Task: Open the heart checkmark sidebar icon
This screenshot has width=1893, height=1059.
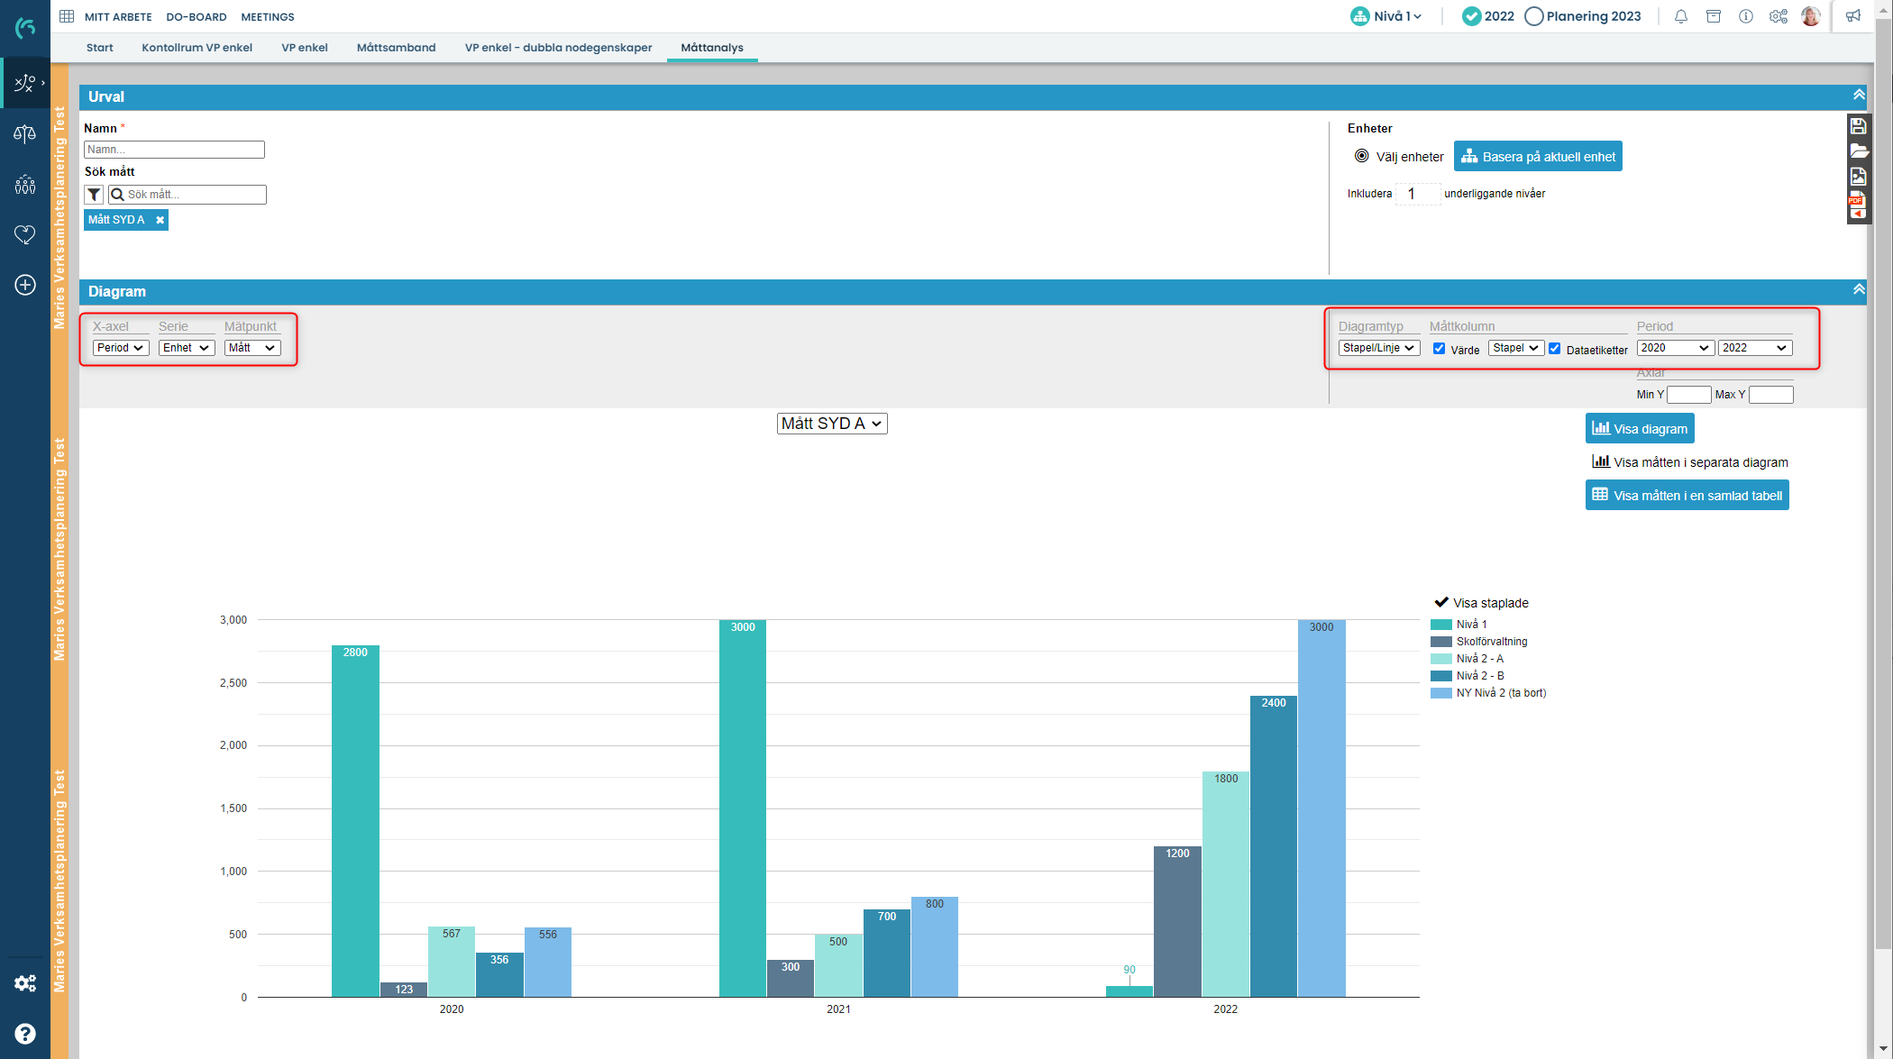Action: (x=25, y=234)
